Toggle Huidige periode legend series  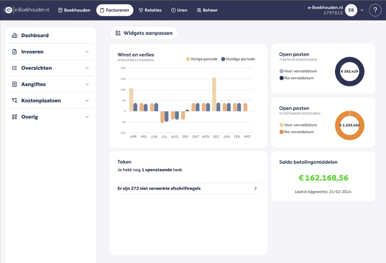tap(238, 59)
